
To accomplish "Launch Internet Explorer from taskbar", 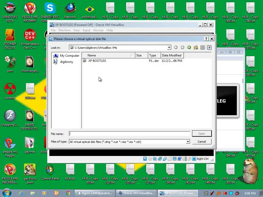I will [x=21, y=193].
